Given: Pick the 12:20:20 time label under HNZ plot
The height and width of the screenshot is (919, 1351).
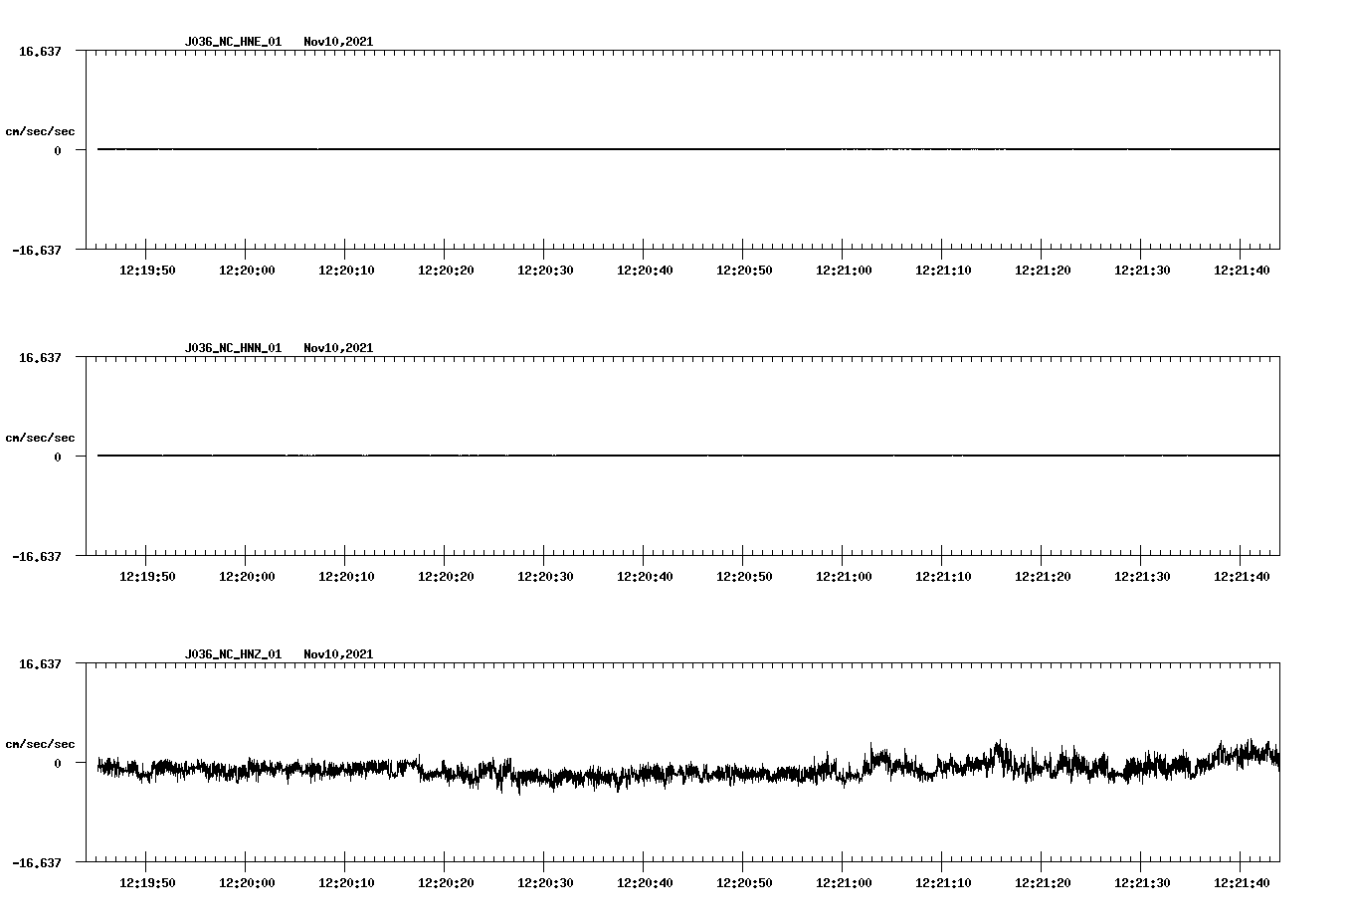Looking at the screenshot, I should pyautogui.click(x=446, y=883).
